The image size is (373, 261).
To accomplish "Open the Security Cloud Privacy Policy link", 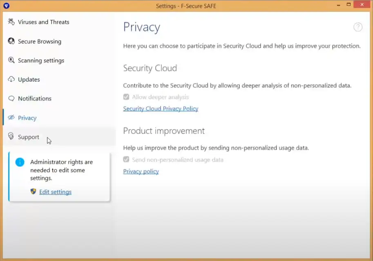I will 161,109.
